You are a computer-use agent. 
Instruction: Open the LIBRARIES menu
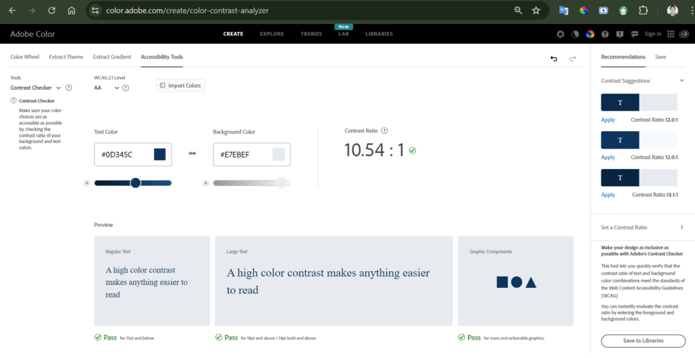[x=379, y=34]
